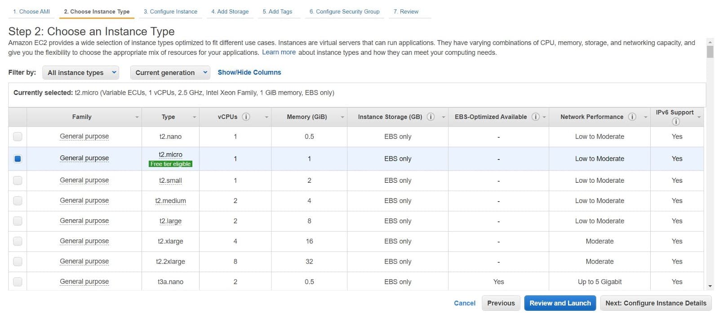Select the t2.medium instance checkbox
719x313 pixels.
coord(18,201)
